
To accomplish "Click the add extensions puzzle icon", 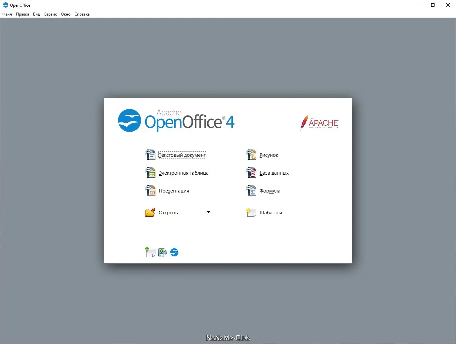I will [162, 253].
